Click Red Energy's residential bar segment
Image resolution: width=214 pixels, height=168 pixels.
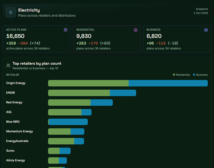tap(69, 103)
